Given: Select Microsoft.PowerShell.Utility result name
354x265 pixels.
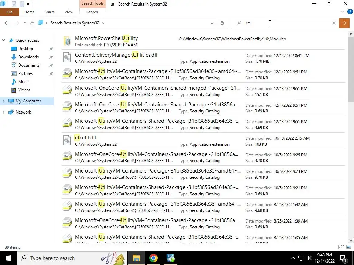Looking at the screenshot, I should point(106,38).
